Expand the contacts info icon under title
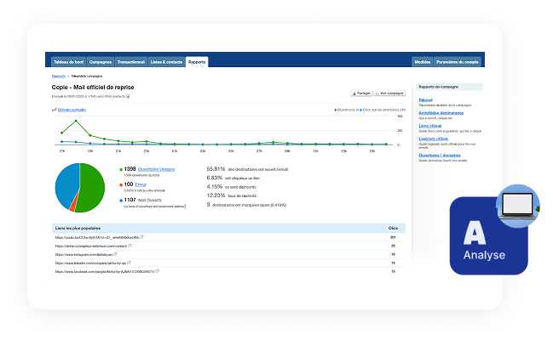This screenshot has width=553, height=340. pos(128,96)
